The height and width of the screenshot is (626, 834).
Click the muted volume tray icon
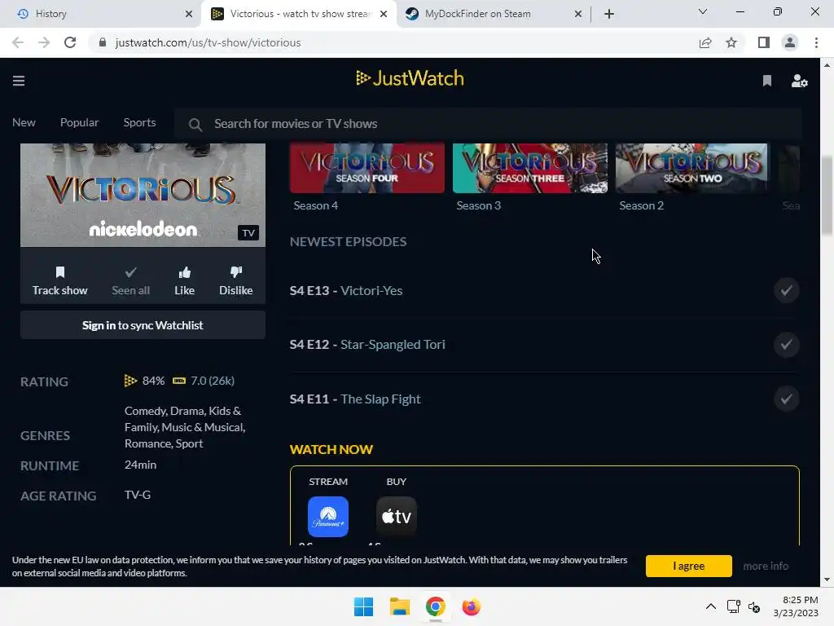[x=754, y=606]
